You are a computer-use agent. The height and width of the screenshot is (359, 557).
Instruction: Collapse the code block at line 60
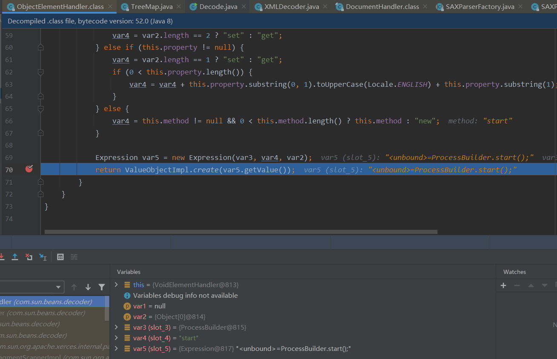coord(41,48)
